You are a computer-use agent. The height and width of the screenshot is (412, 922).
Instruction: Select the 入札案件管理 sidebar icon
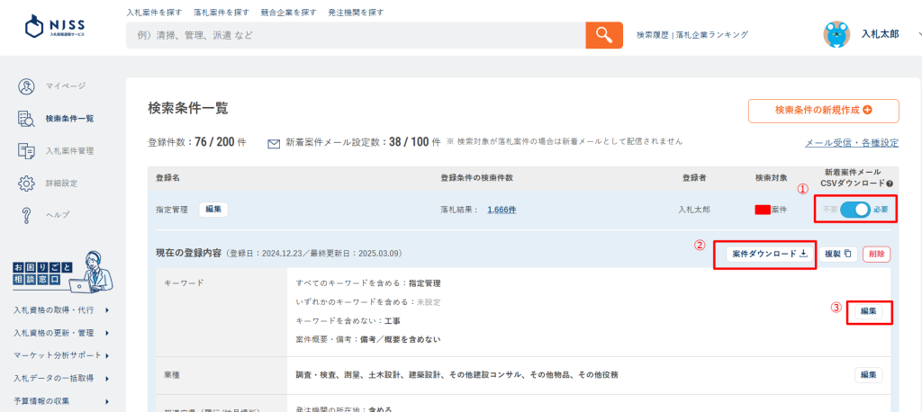click(x=27, y=151)
